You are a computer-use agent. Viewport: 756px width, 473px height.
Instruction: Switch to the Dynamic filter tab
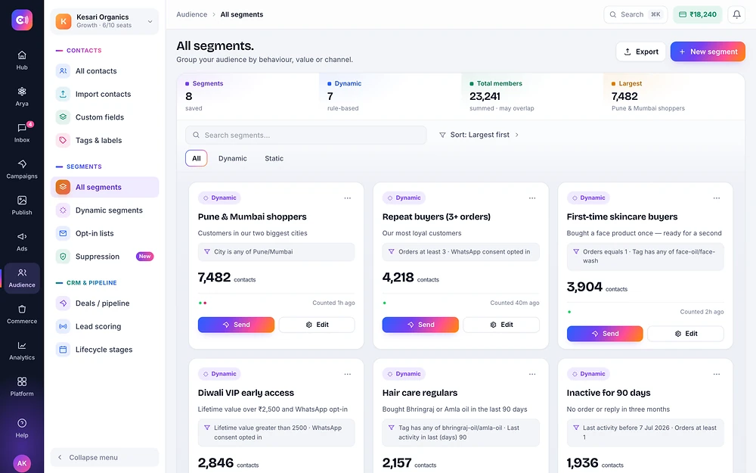point(232,158)
